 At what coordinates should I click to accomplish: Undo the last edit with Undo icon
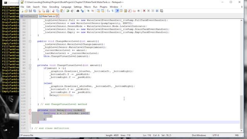pos(68,11)
